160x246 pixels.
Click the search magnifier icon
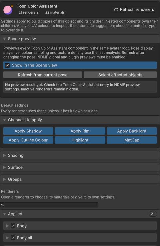3,205
